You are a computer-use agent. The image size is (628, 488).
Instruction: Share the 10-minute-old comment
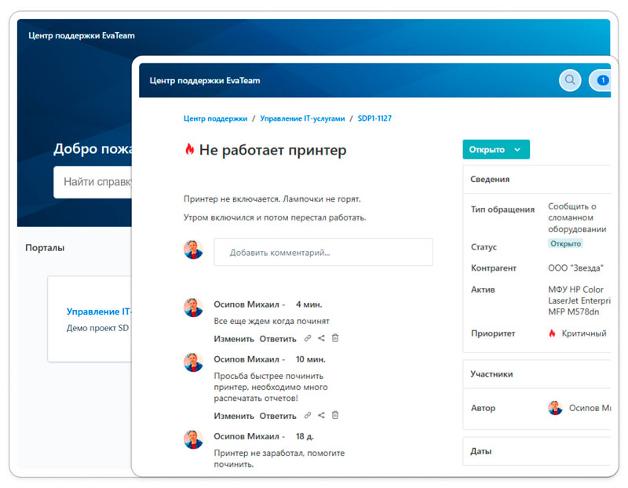point(321,415)
